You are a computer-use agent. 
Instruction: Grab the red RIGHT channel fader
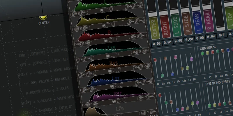(165, 26)
